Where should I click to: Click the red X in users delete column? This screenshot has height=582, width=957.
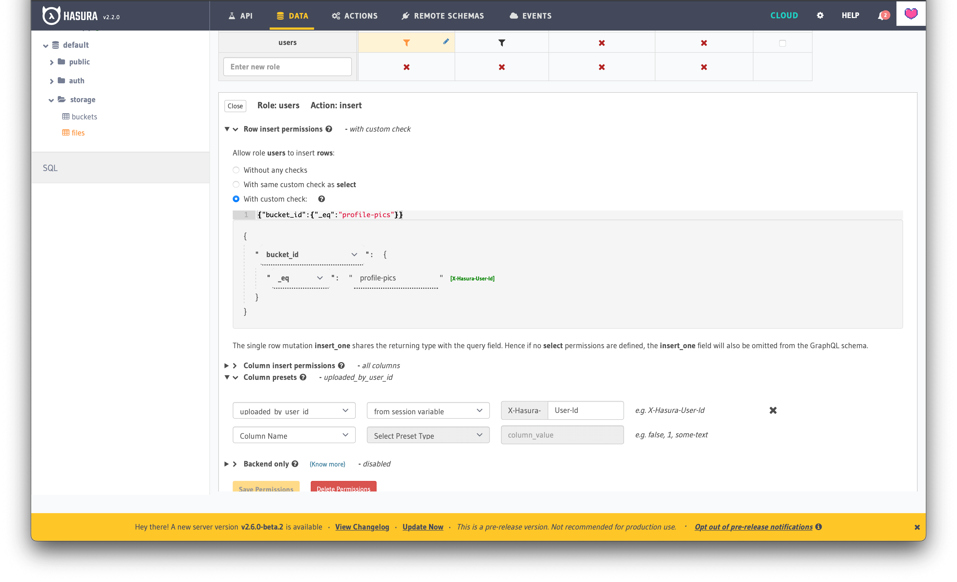tap(704, 43)
